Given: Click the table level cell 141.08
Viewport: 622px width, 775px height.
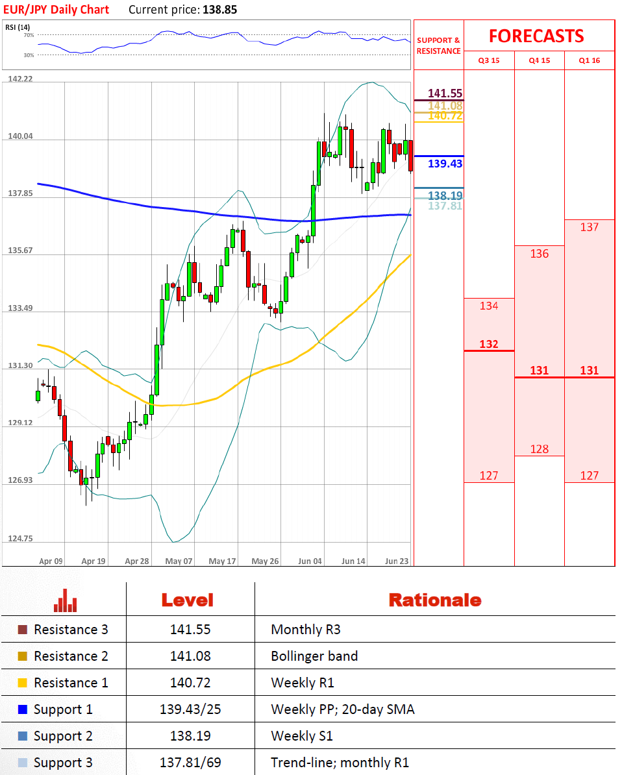Looking at the screenshot, I should tap(190, 656).
